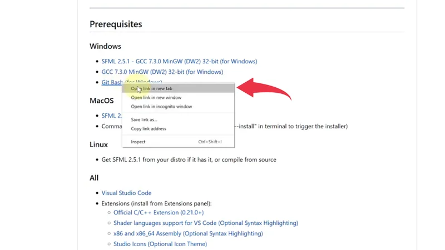Click the x86 and x86_64 Assembly link
The width and height of the screenshot is (445, 250).
(188, 233)
